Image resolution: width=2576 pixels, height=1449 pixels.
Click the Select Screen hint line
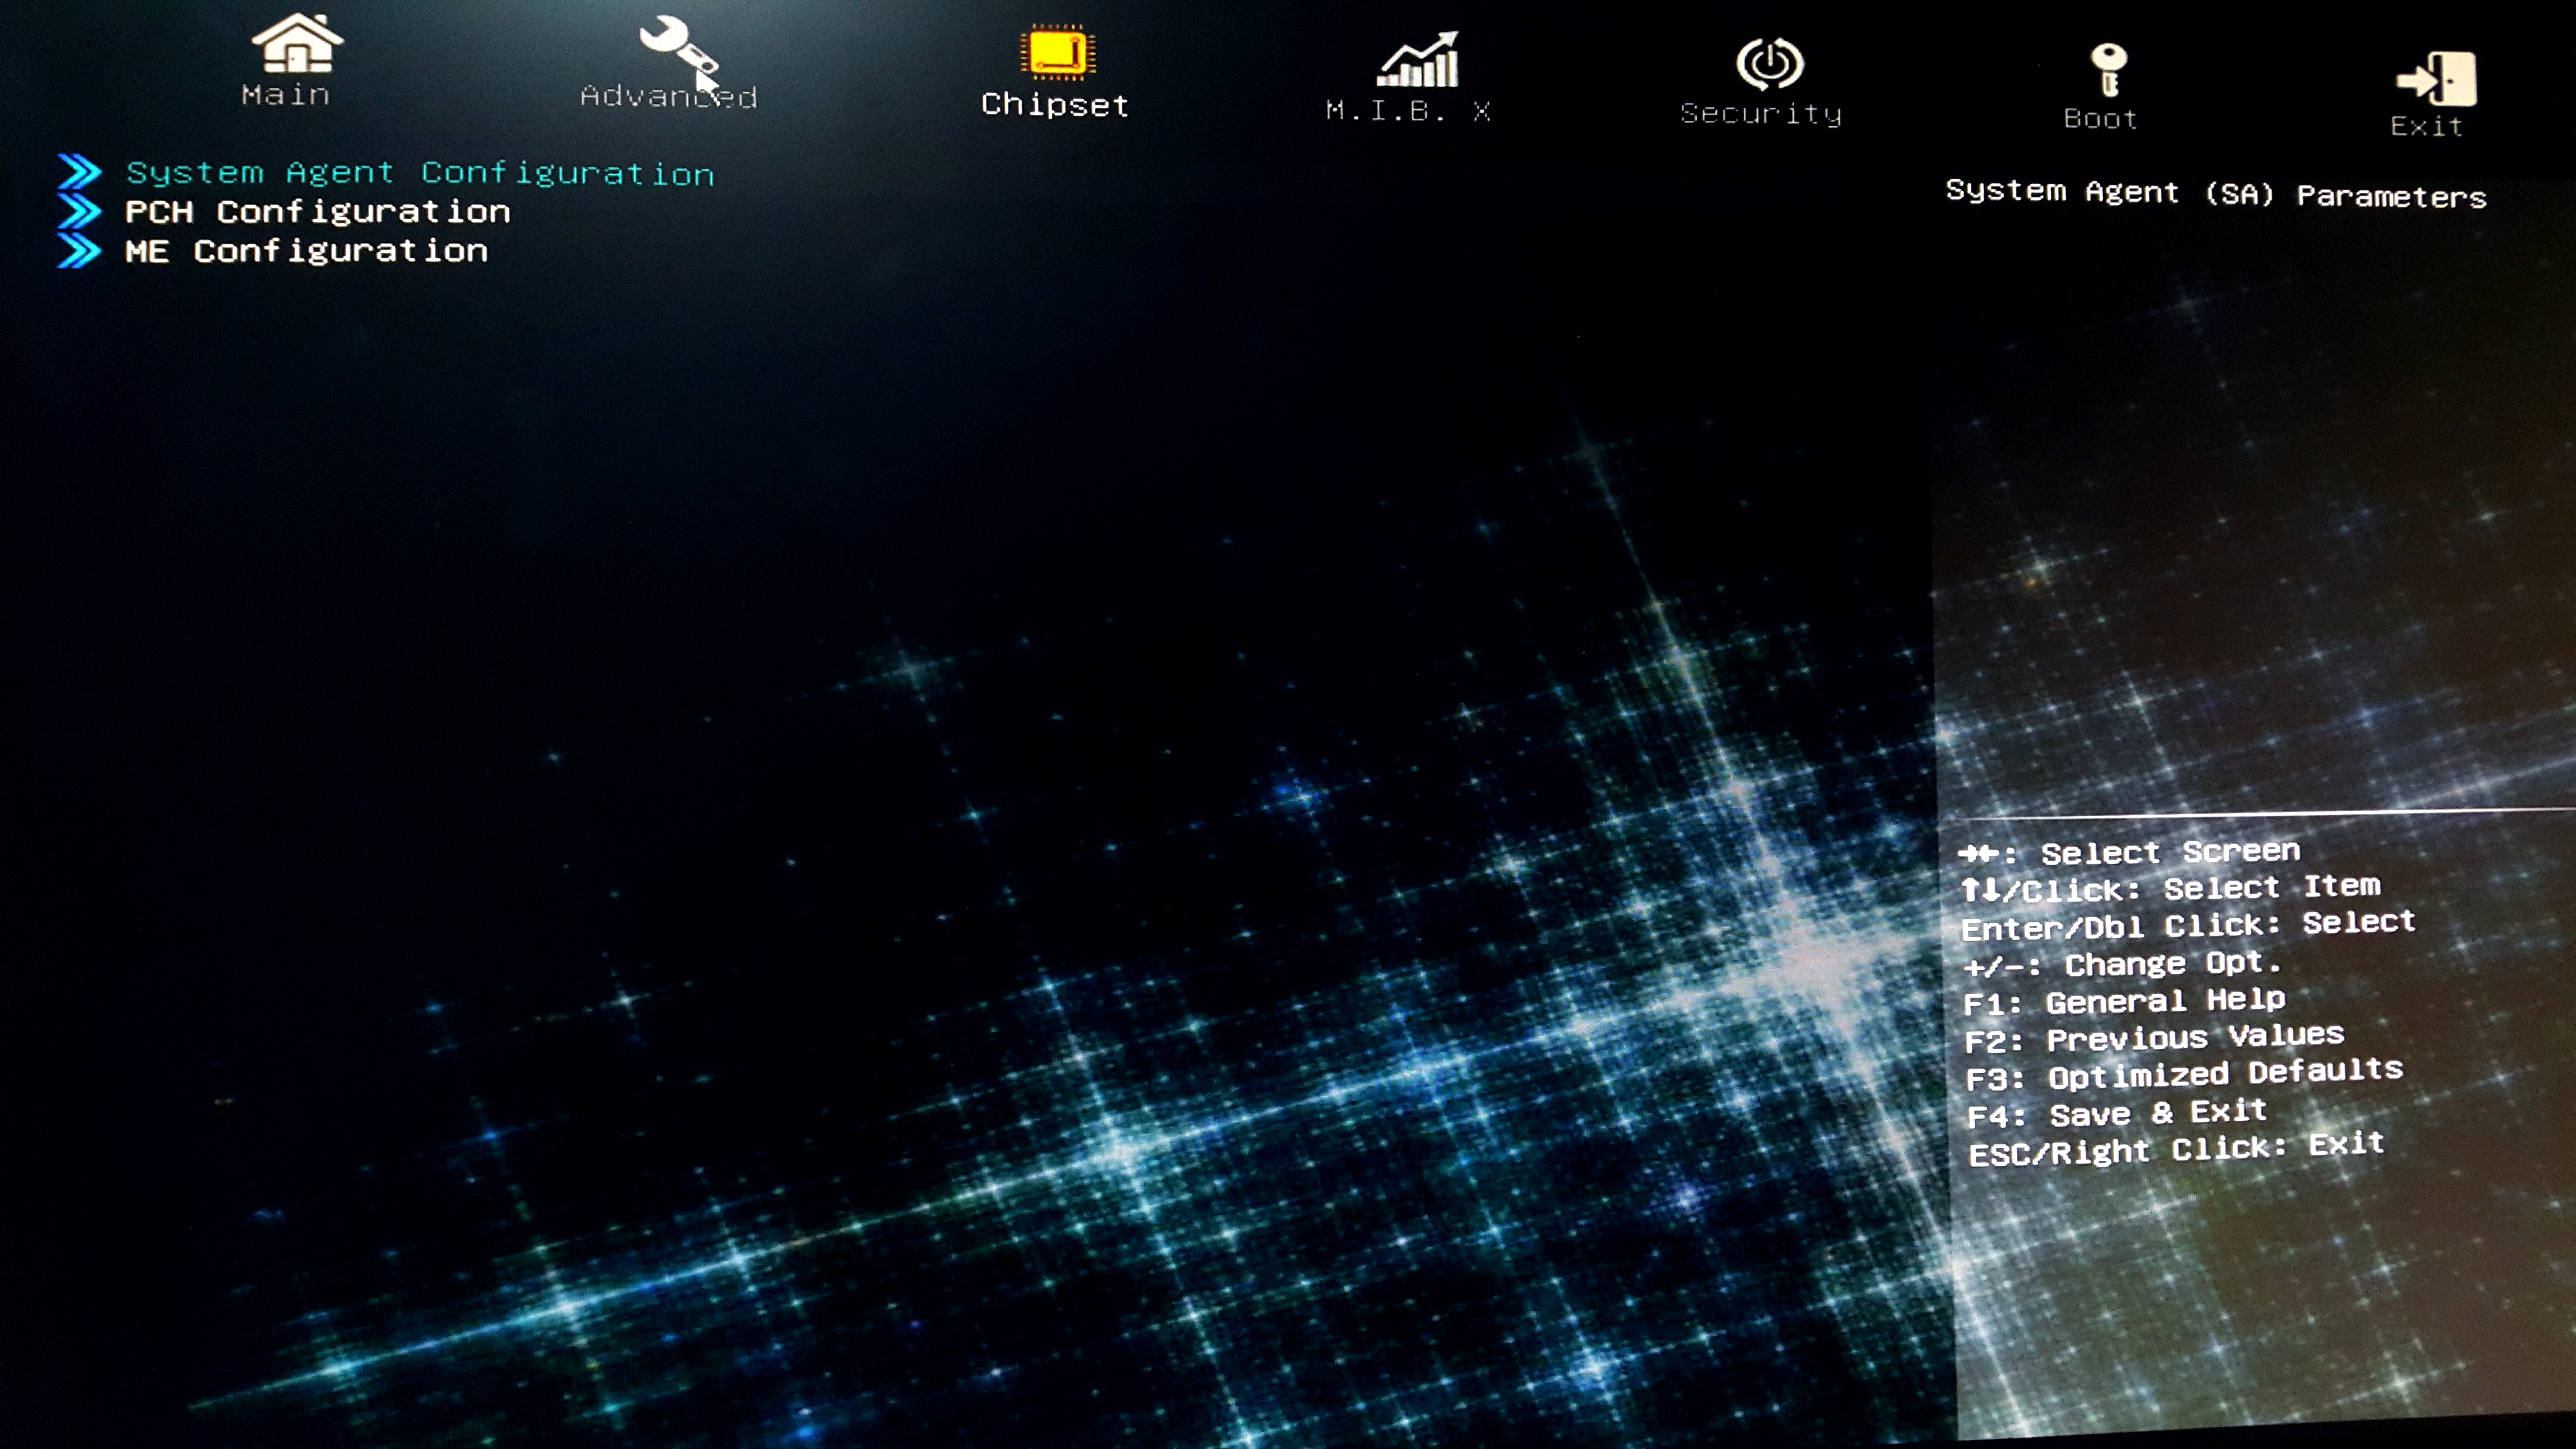(x=2129, y=852)
